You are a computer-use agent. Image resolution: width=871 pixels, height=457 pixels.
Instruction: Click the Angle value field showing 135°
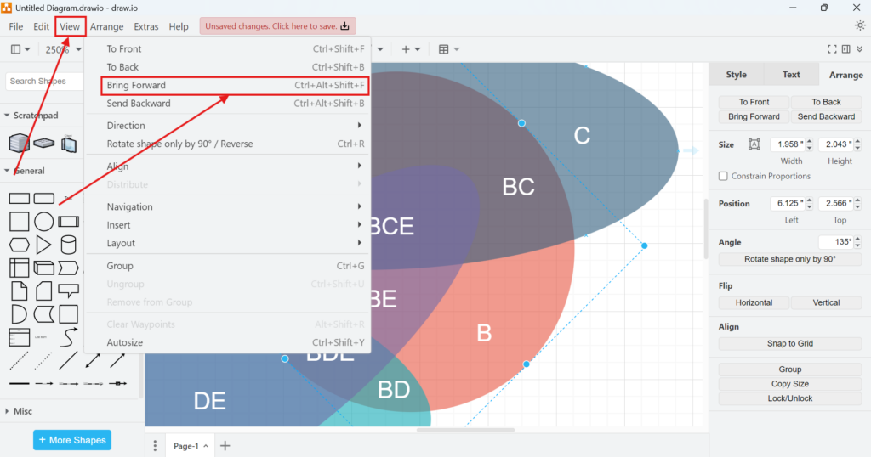(x=836, y=242)
